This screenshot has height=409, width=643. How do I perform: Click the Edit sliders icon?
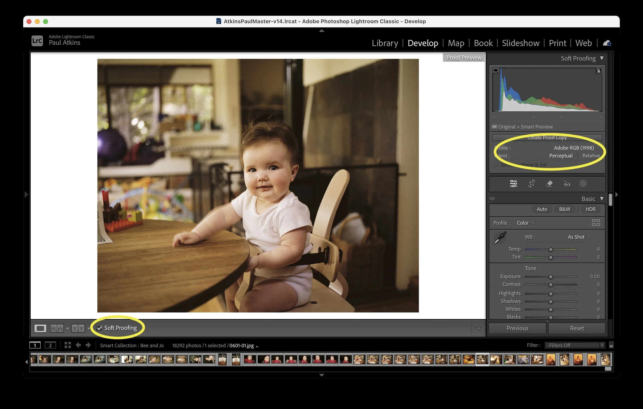tap(513, 183)
